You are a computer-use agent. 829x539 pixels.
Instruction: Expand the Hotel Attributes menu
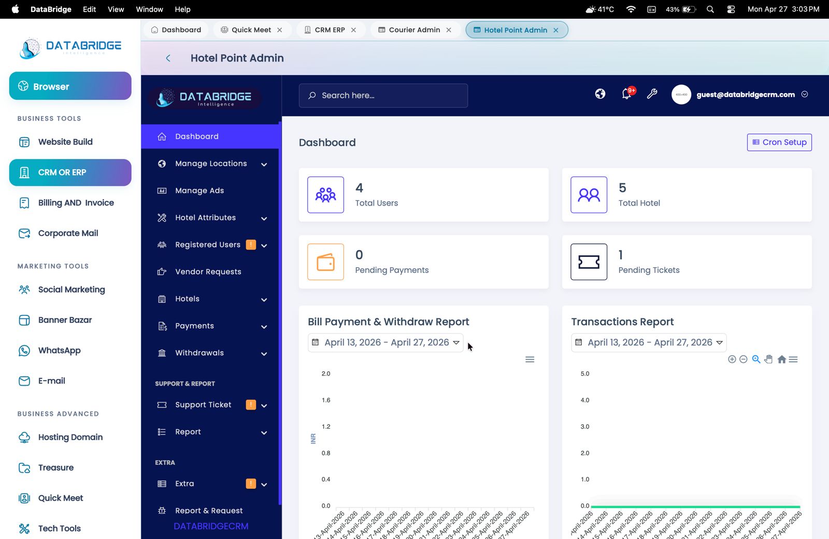click(x=210, y=218)
